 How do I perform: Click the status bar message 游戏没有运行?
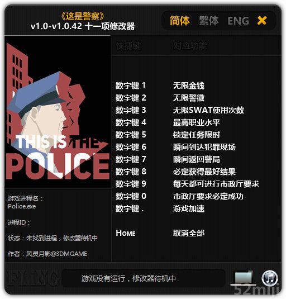click(x=128, y=278)
